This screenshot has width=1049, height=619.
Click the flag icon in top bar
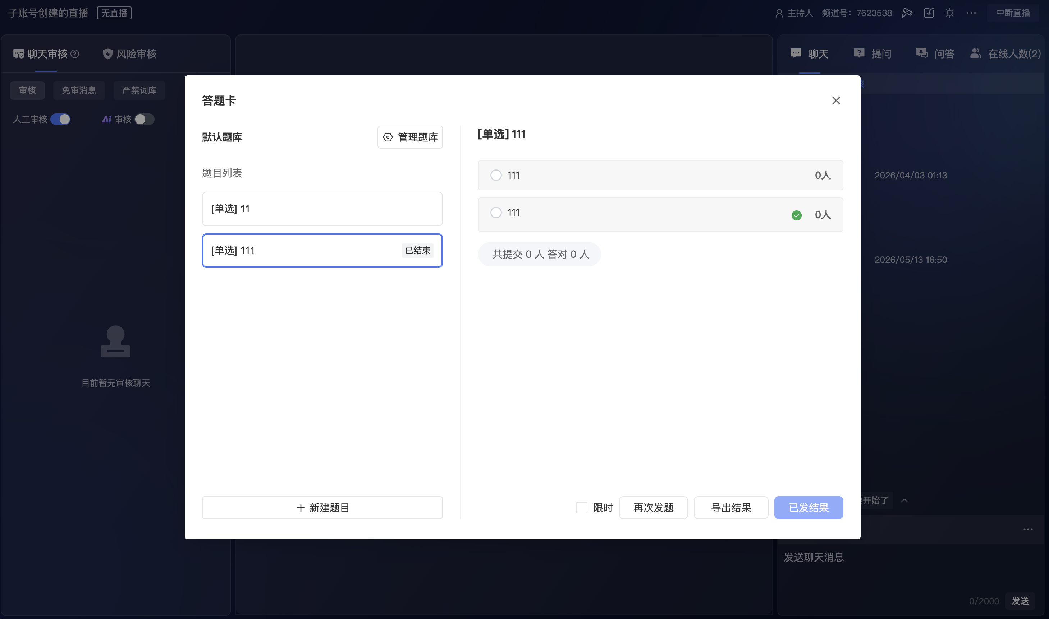pos(907,13)
